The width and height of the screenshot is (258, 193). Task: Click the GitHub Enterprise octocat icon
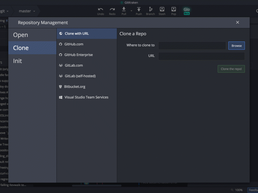pyautogui.click(x=61, y=55)
